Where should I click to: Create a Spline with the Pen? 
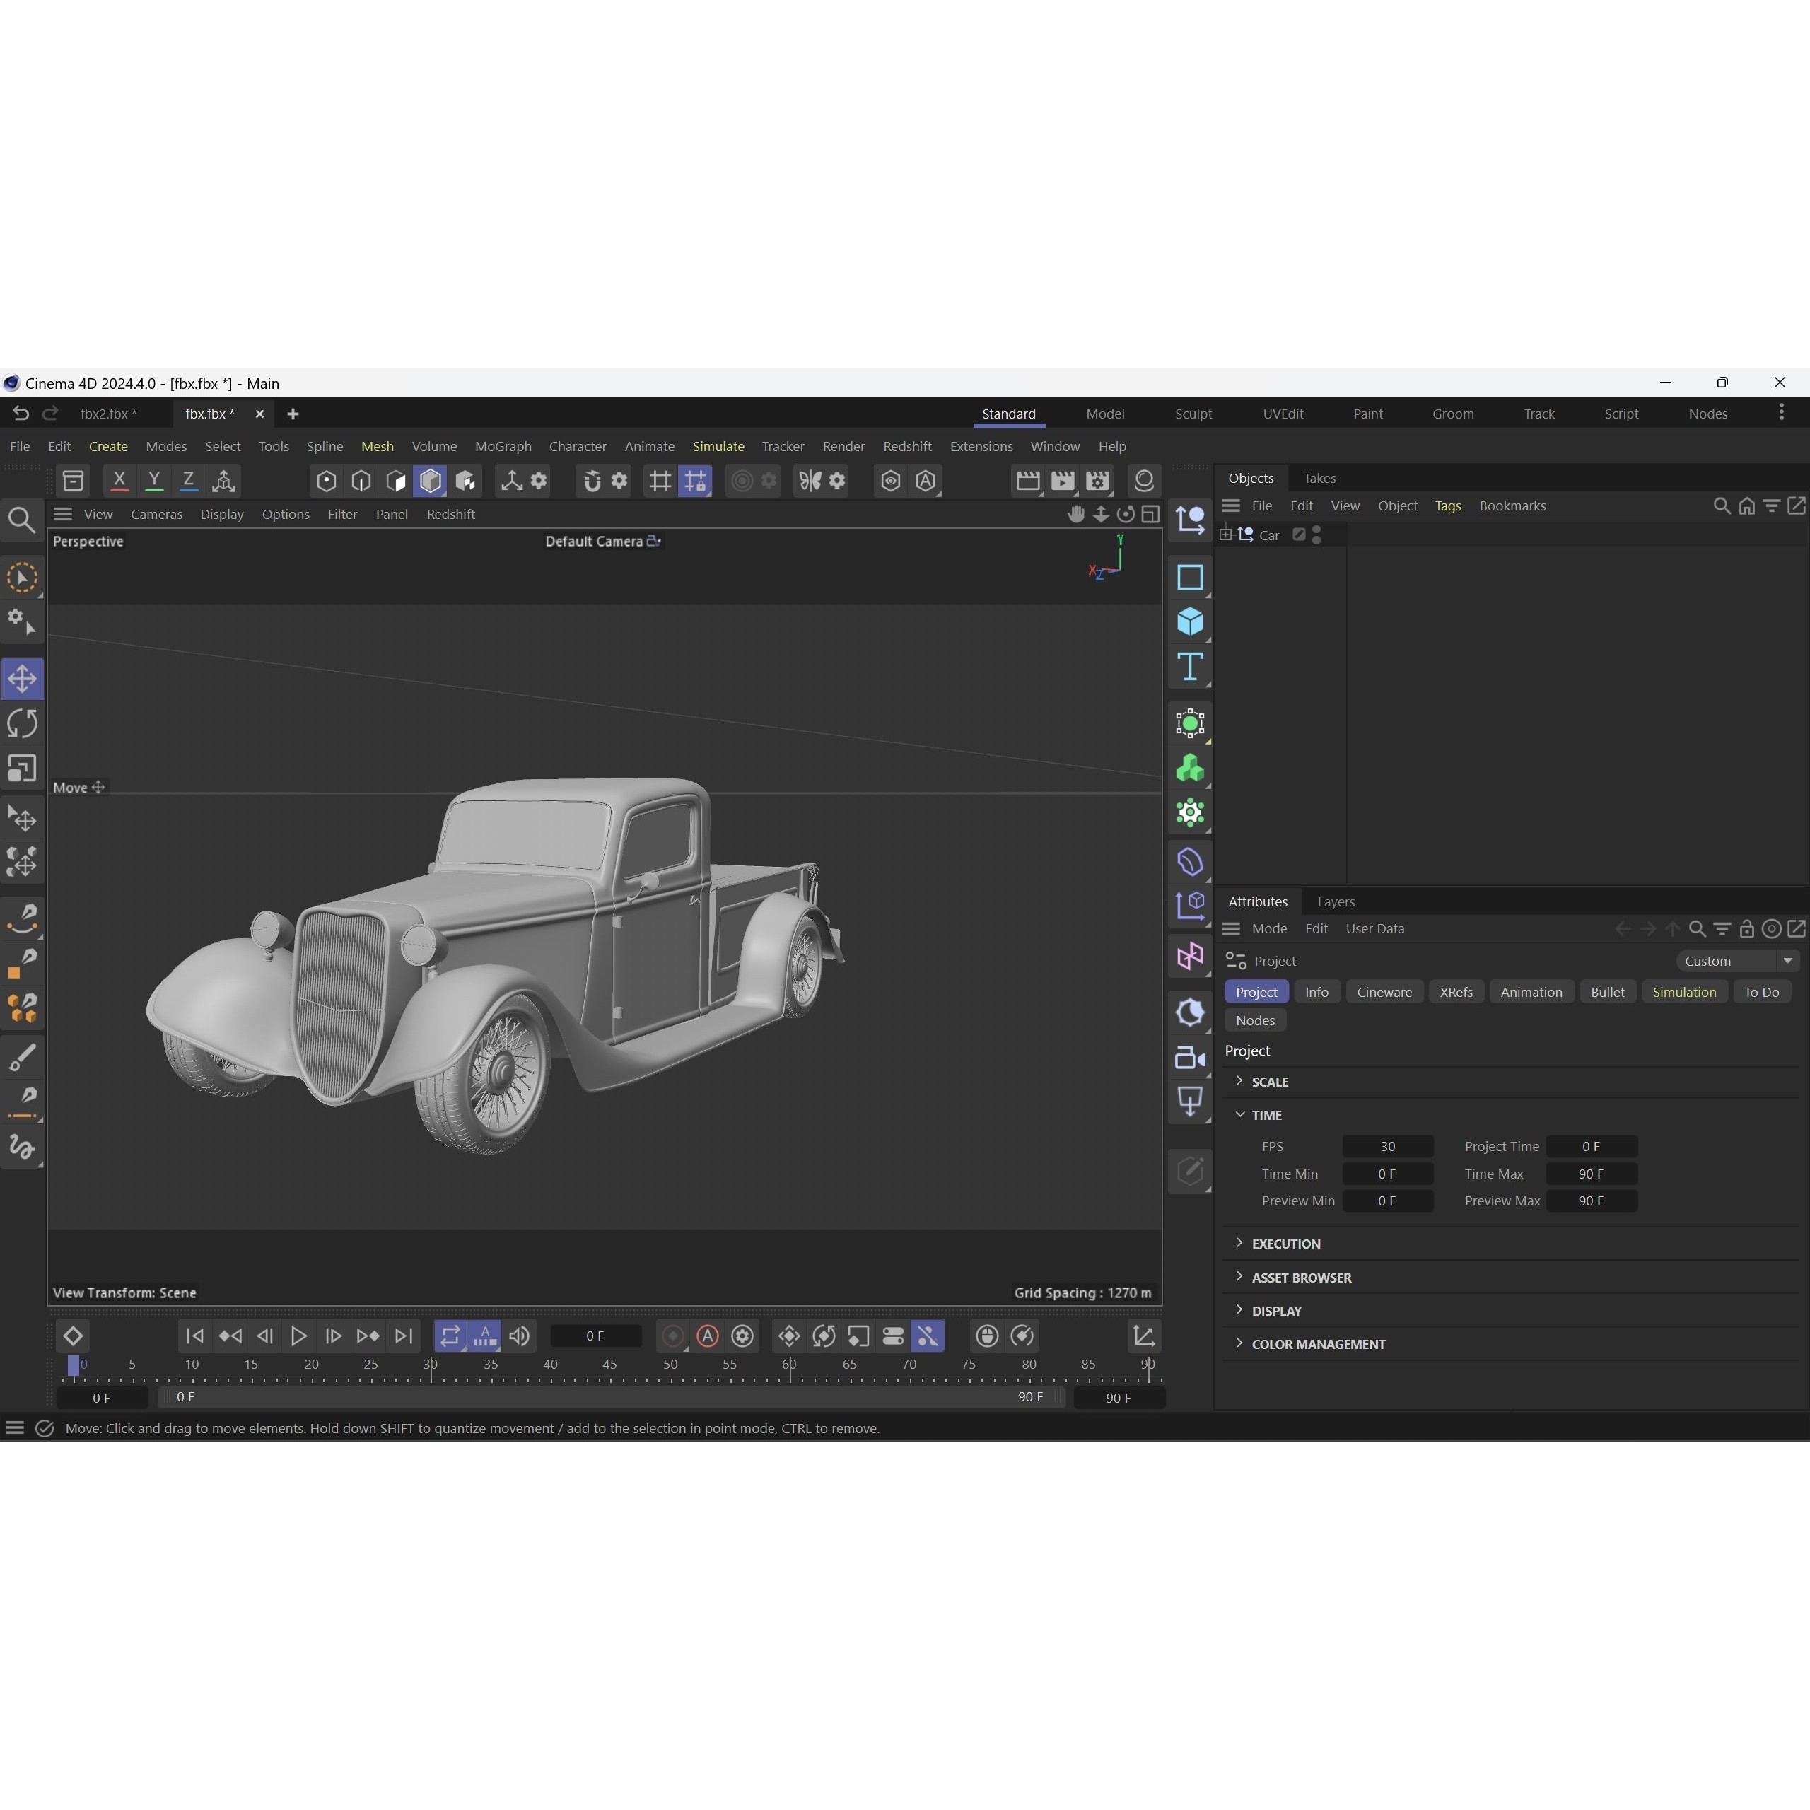tap(21, 919)
